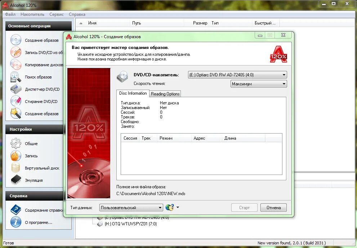357x248 pixels.
Task: Click the Адрес column header in wizard
Action: (206, 138)
